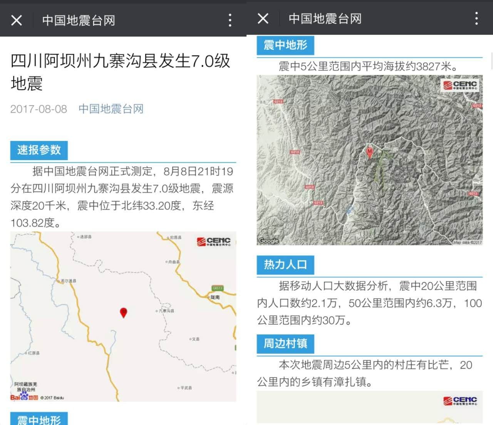Select the 速报参数 section header
The height and width of the screenshot is (425, 493).
coord(39,150)
